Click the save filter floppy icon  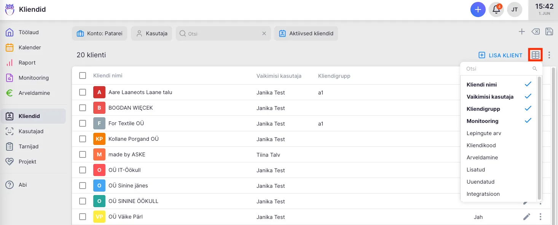[549, 32]
